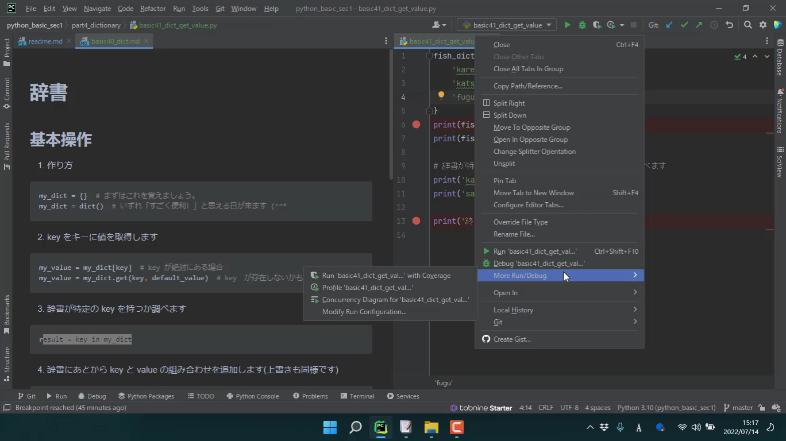Toggle the breakpoint on line 6
Screen dimensions: 786x441
pos(417,125)
